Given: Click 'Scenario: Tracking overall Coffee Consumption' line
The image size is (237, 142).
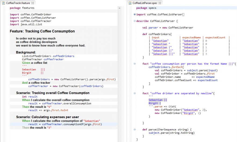Looking at the screenshot, I should [53, 93].
